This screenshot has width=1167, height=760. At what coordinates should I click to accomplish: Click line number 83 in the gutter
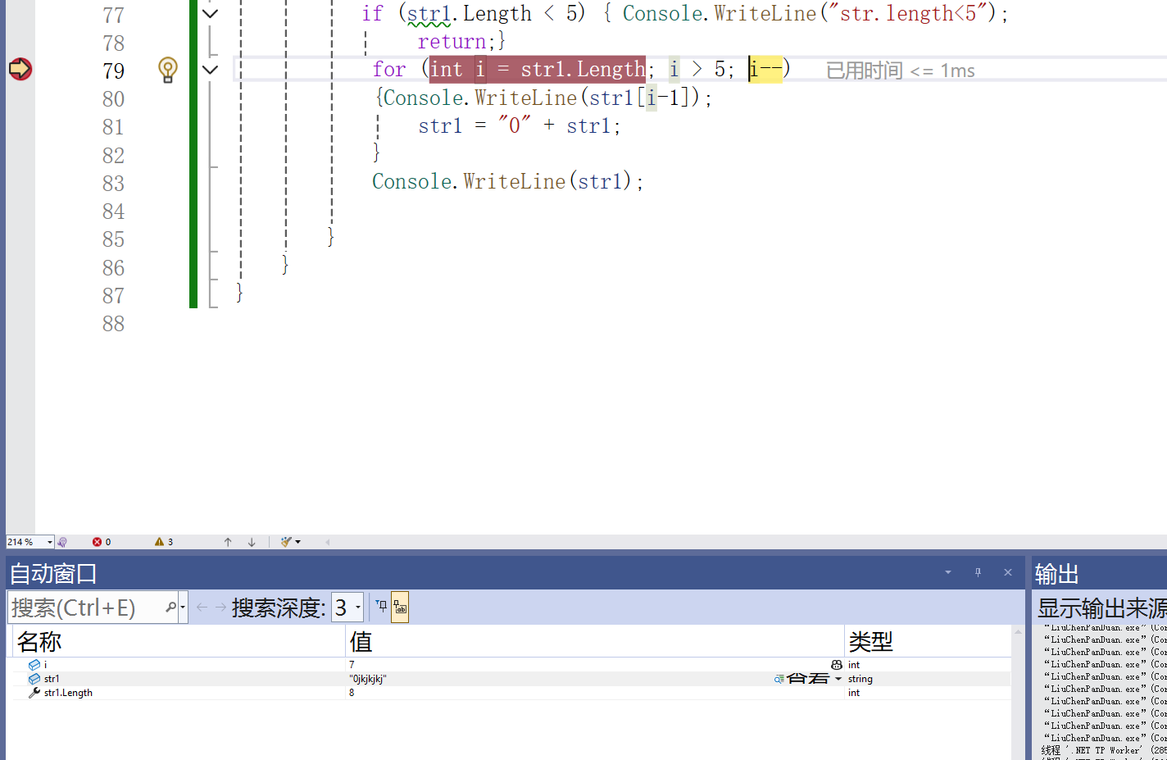[x=113, y=183]
